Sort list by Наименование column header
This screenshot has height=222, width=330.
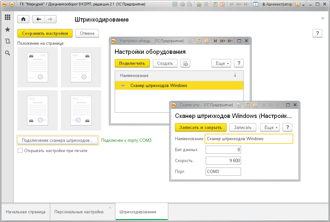(x=179, y=75)
